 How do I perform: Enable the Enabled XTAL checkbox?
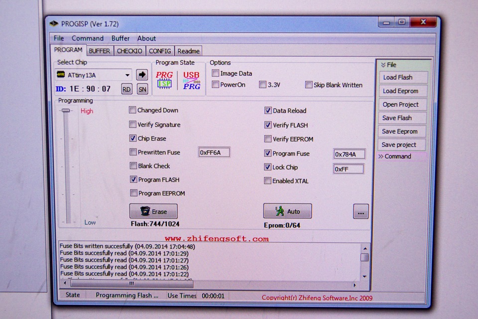click(267, 181)
